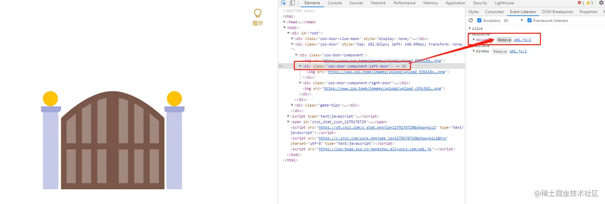Open DevTools settings gear
The height and width of the screenshot is (204, 605).
(601, 3)
